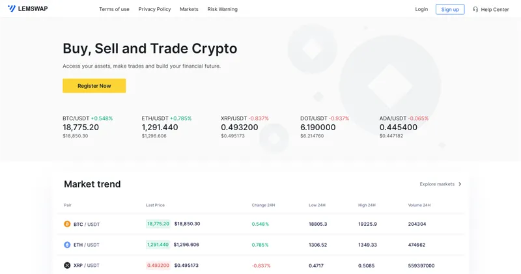This screenshot has width=521, height=274.
Task: Open the ETH / USDT market row
Action: 260,245
